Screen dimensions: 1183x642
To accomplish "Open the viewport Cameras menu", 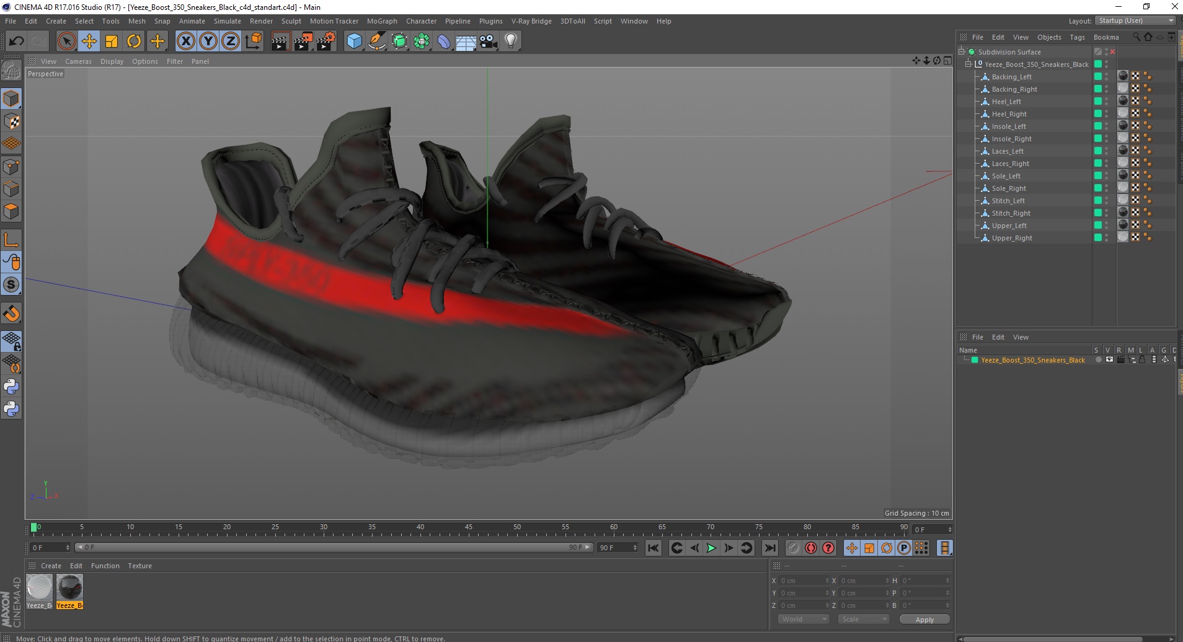I will pyautogui.click(x=78, y=61).
